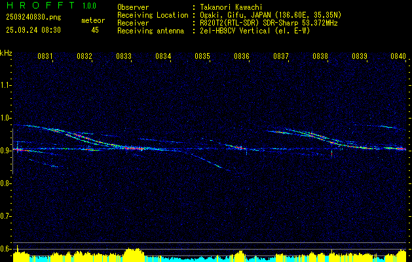
Task: Click the 0.7 kHz frequency label
Action: (5, 216)
